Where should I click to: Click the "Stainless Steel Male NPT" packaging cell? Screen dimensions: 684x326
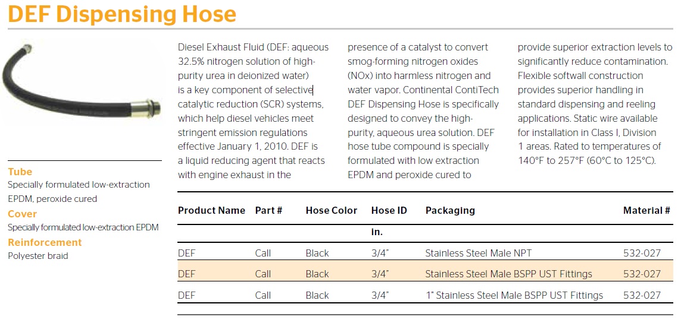478,253
